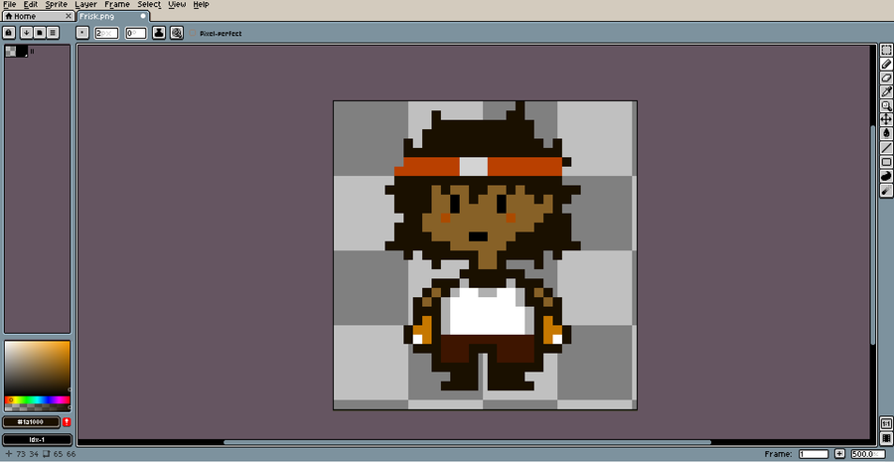Screen dimensions: 894x462
Task: Click the down-arrow sort palette button
Action: coord(26,33)
